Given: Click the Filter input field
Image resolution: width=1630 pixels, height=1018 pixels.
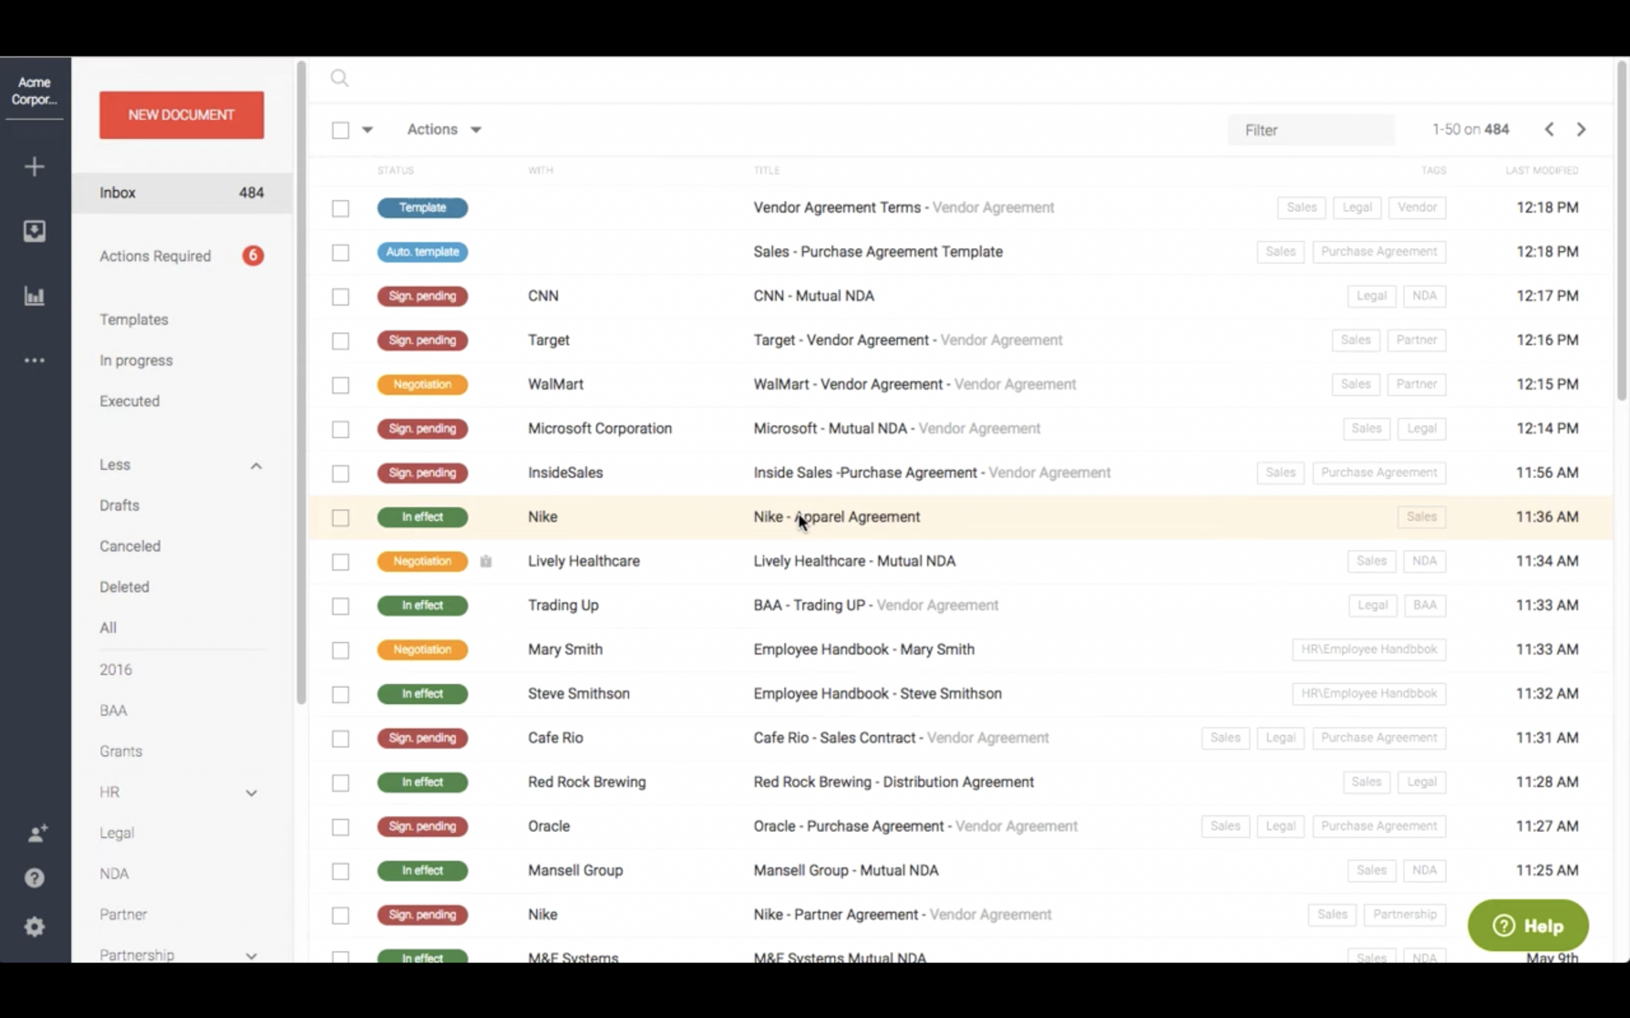Looking at the screenshot, I should click(1310, 130).
